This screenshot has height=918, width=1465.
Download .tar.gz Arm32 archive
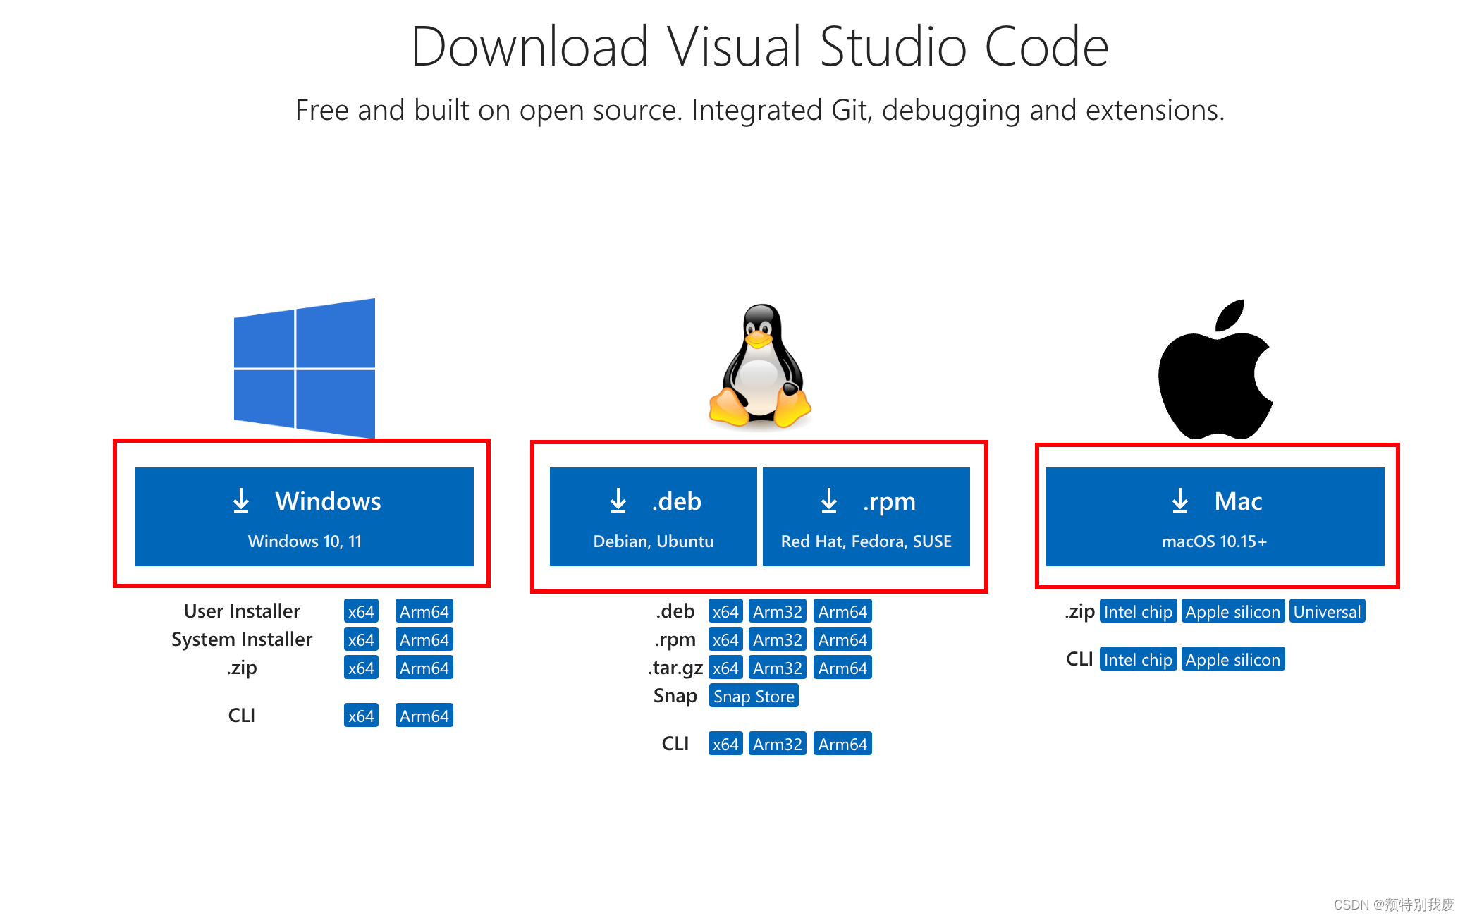pyautogui.click(x=778, y=668)
